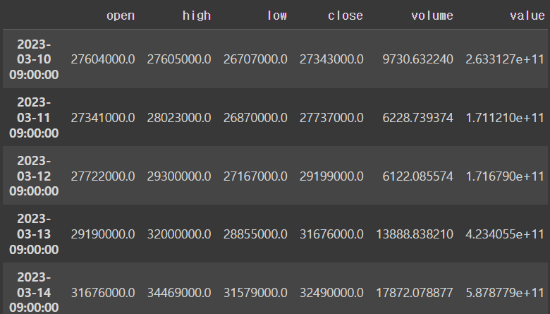Viewport: 550px width, 314px height.
Task: Click low value 28855000.0
Action: point(255,234)
